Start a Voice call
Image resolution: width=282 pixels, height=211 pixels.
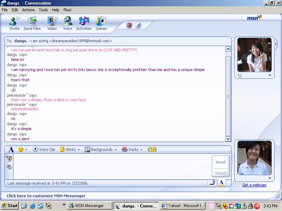point(68,23)
